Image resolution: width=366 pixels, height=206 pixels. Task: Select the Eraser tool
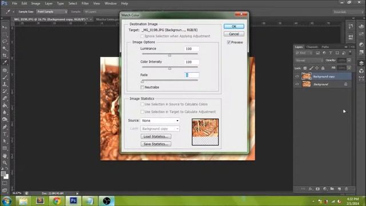pyautogui.click(x=5, y=98)
